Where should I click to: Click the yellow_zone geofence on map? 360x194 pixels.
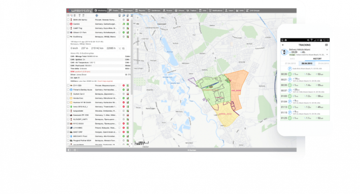pos(226,114)
